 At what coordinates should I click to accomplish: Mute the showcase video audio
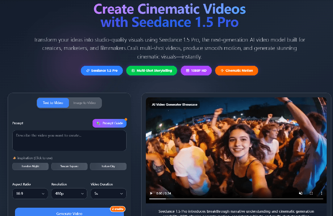click(301, 193)
